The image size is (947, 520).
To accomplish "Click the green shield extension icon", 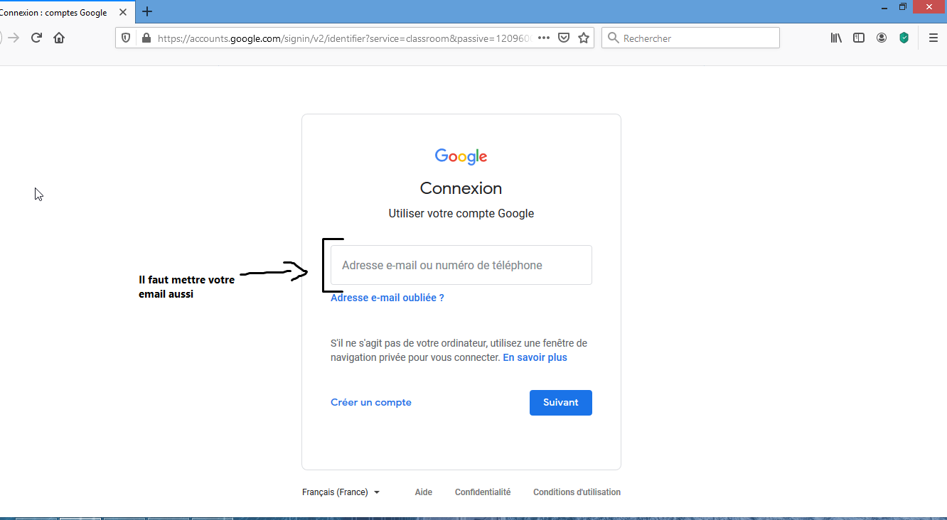I will [x=904, y=38].
